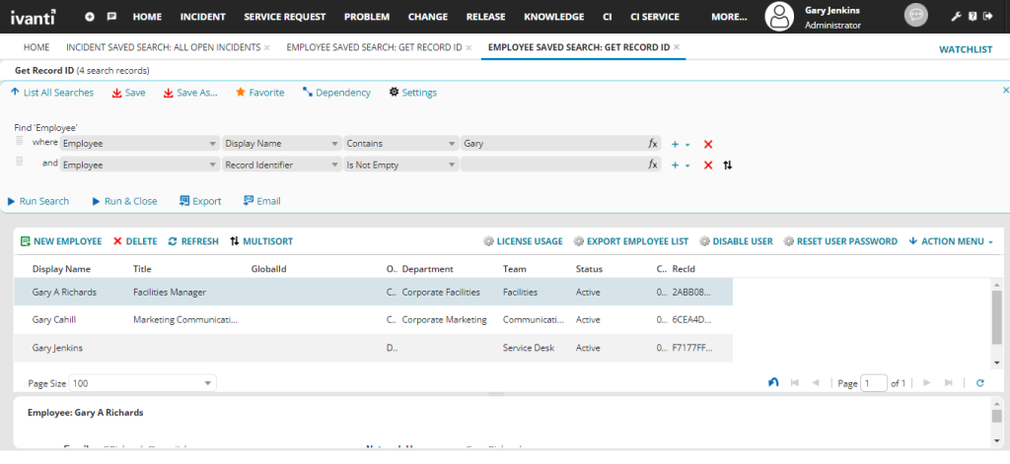Close the active Employee Saved Search tab
Screen dimensions: 1010x464
677,47
